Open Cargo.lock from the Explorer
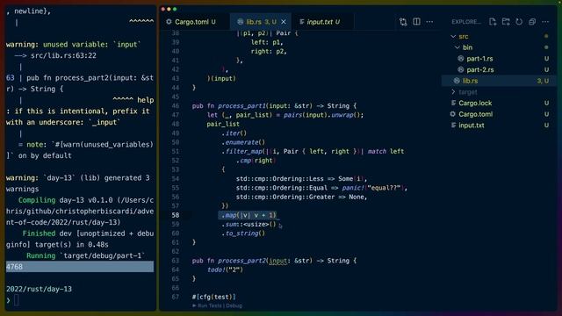The width and height of the screenshot is (562, 316). click(475, 104)
